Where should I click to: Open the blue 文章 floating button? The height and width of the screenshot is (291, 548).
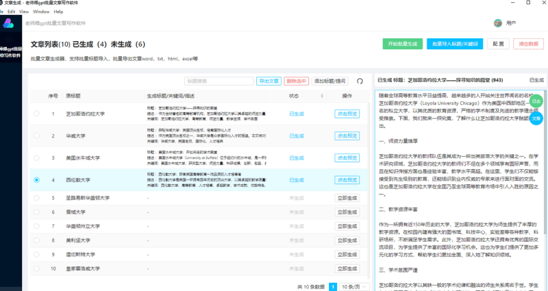point(536,118)
